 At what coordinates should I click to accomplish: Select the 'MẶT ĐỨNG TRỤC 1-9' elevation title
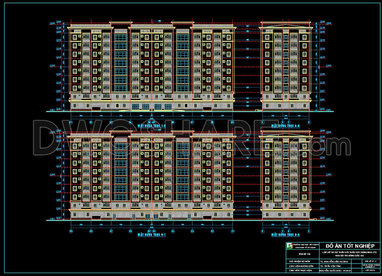tap(151, 126)
